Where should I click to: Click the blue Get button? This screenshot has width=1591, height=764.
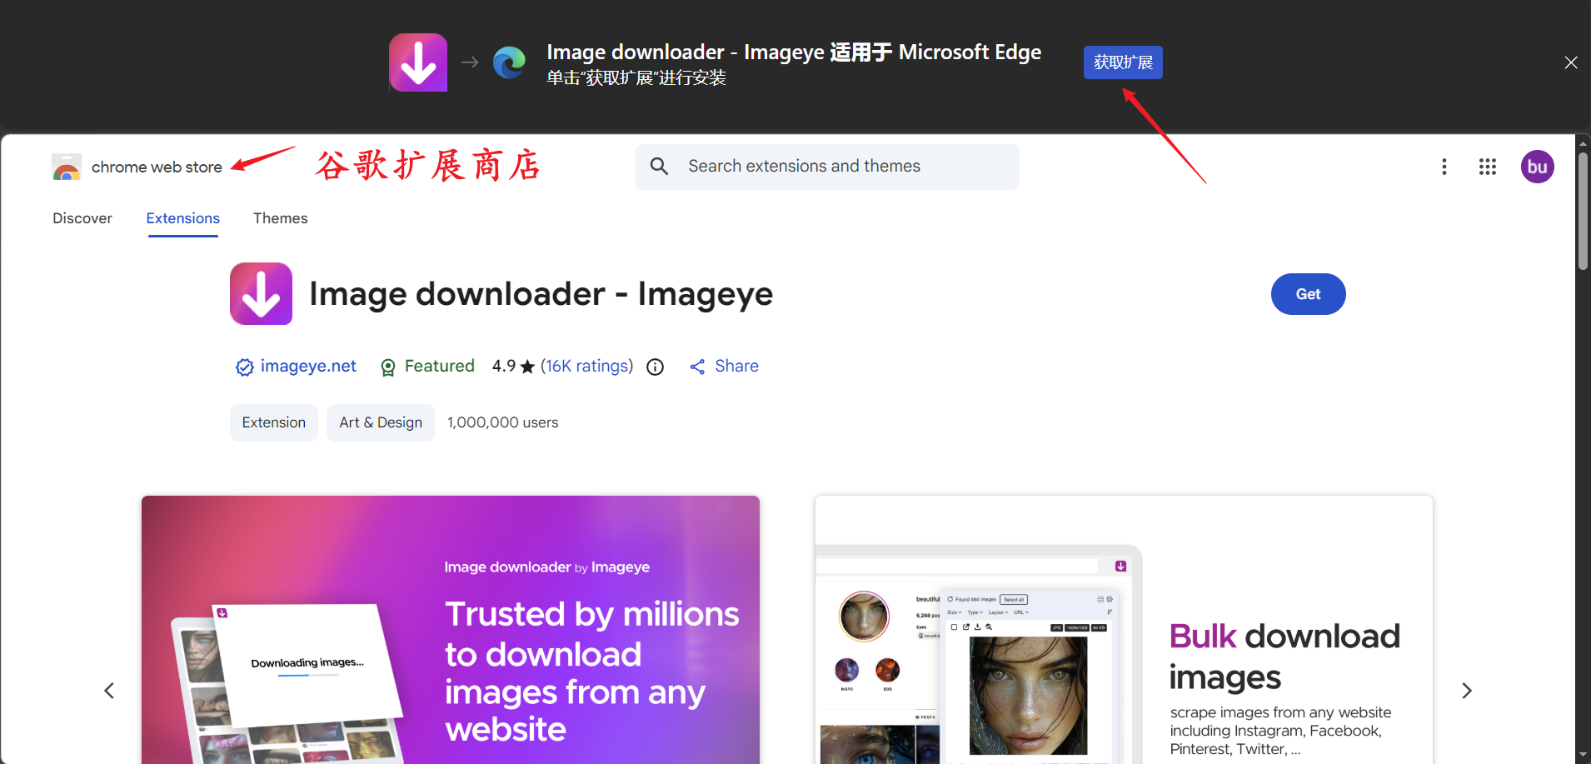1308,294
